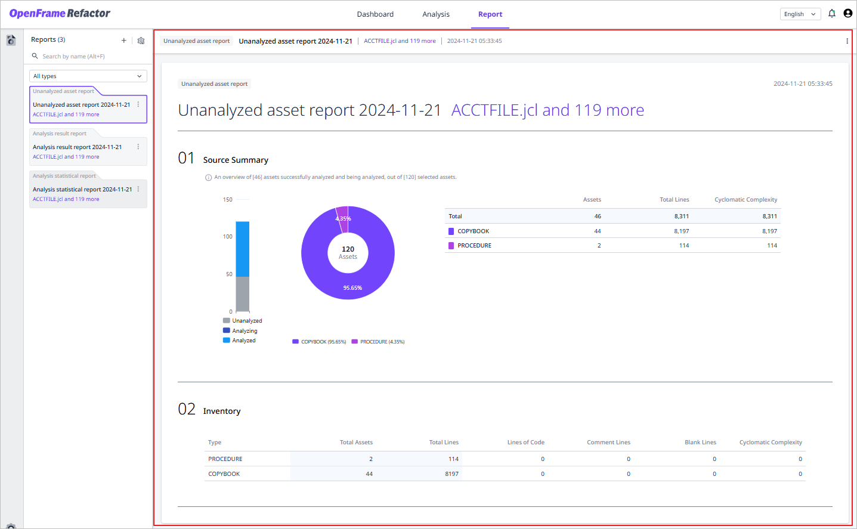
Task: Click the Lines of Code column header
Action: pos(526,443)
